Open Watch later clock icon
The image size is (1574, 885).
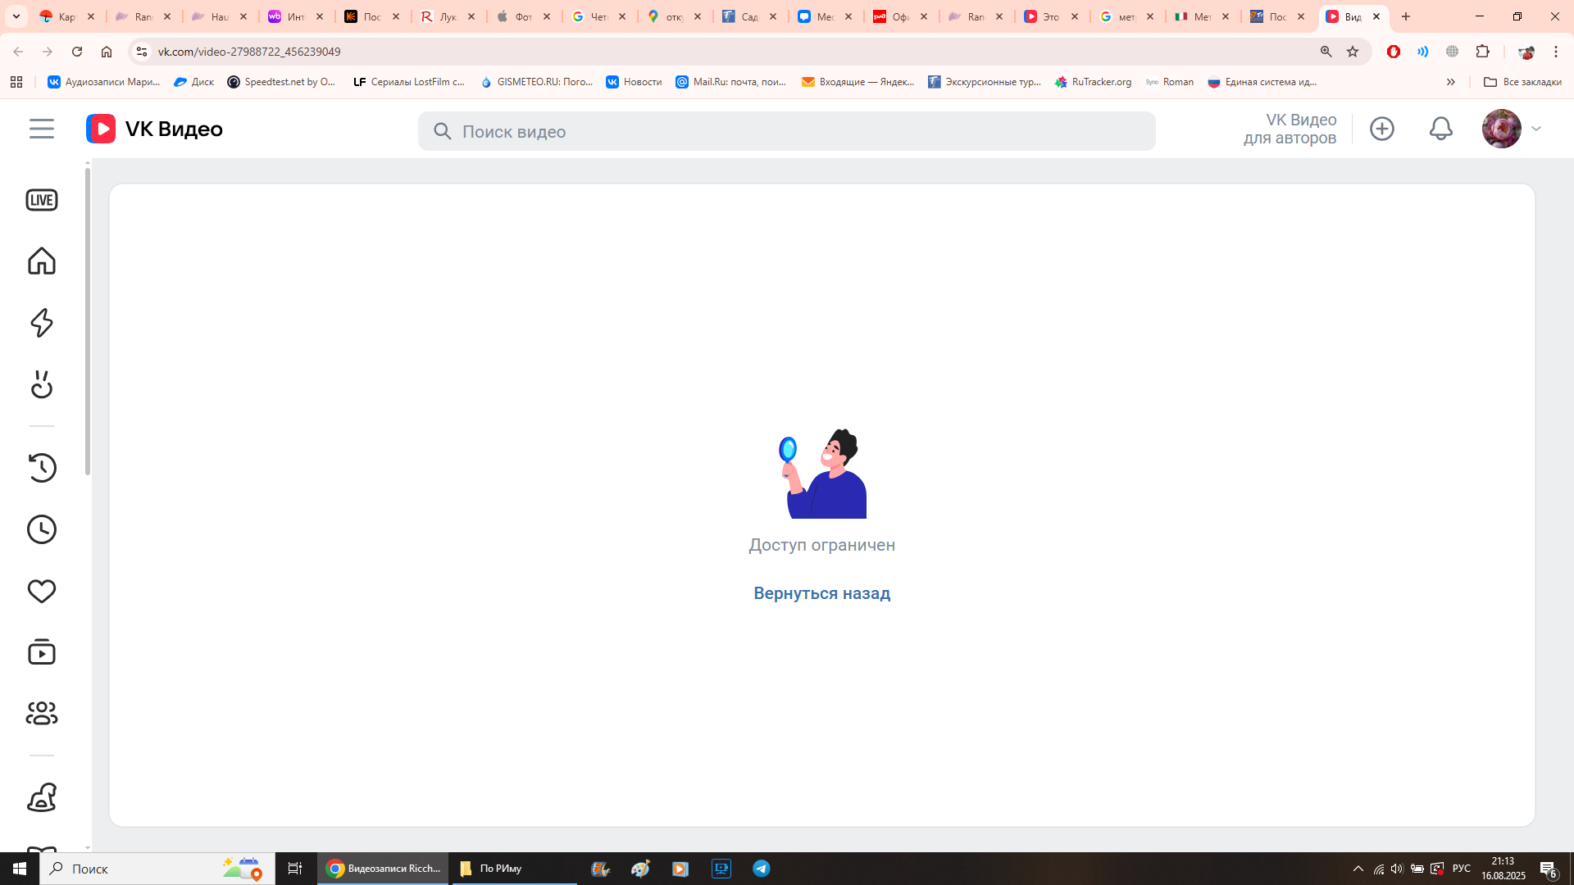[42, 529]
